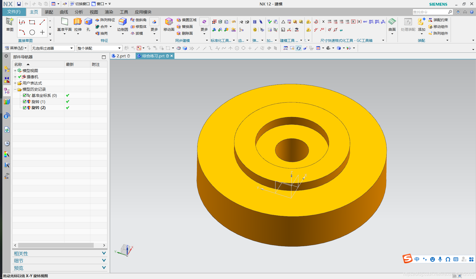Pick the circle sketch tool
476x279 pixels.
click(32, 32)
